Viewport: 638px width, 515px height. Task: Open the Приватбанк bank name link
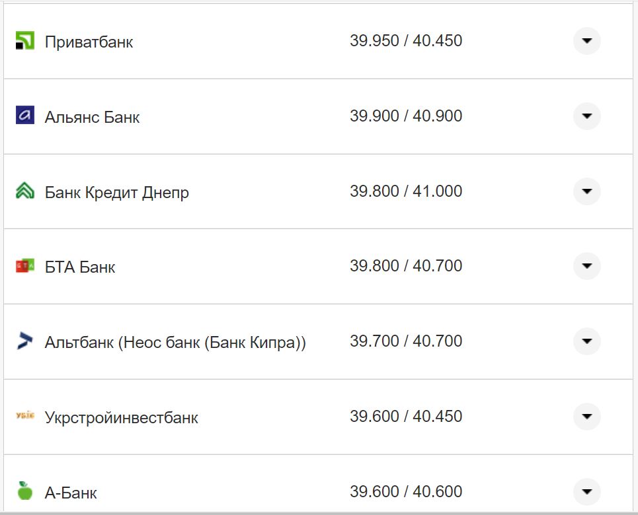click(x=89, y=42)
